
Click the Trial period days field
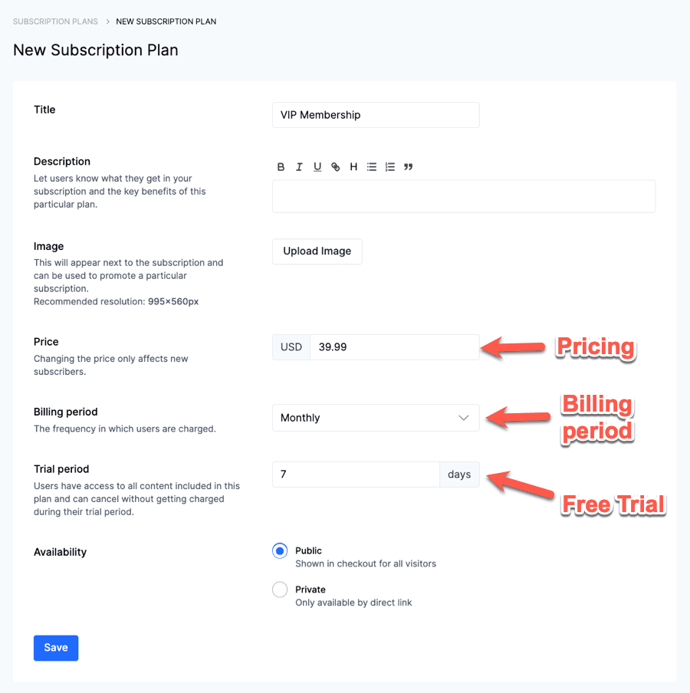[356, 475]
